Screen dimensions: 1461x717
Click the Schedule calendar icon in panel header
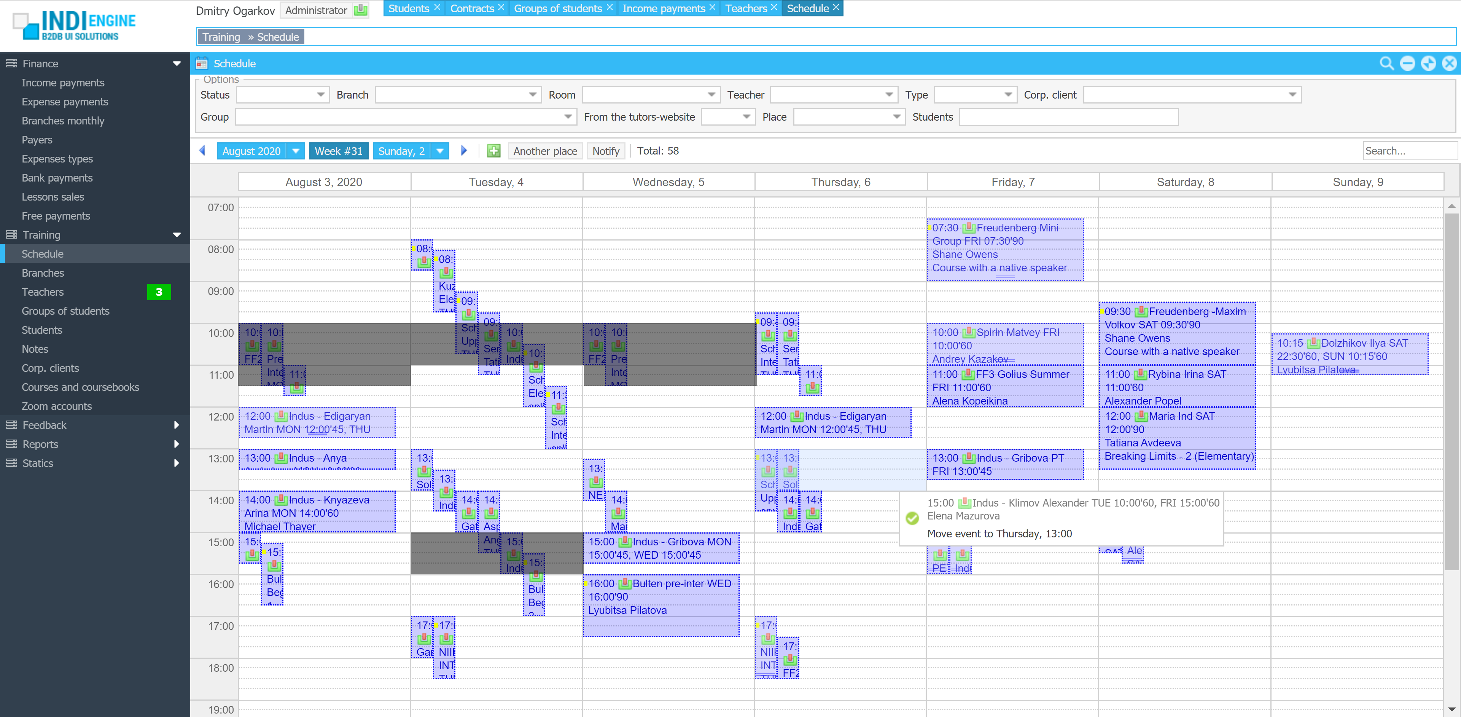201,64
